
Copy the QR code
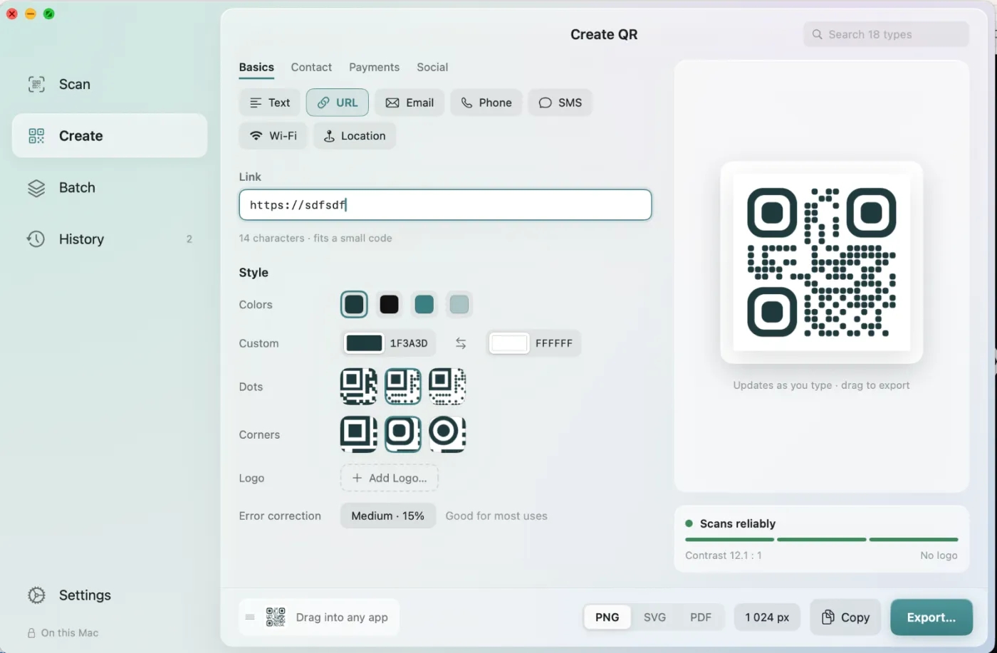[845, 617]
